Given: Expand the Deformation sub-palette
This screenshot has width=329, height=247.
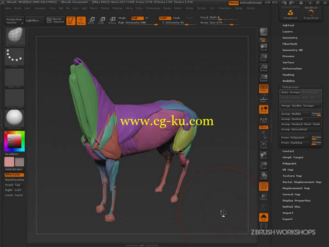Looking at the screenshot, I should (292, 68).
